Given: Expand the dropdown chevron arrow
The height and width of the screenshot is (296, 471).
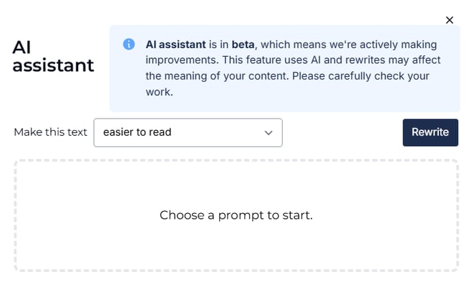Looking at the screenshot, I should pos(268,132).
